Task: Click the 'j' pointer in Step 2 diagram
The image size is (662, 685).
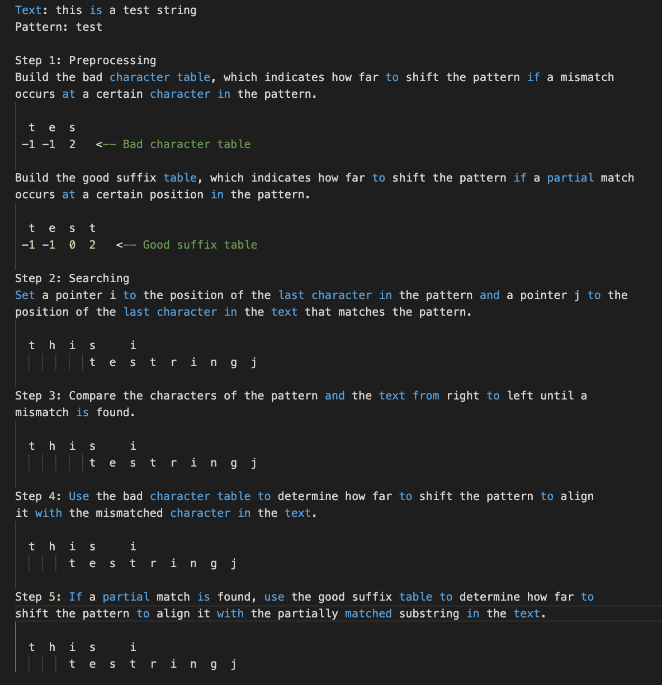Action: pos(254,362)
